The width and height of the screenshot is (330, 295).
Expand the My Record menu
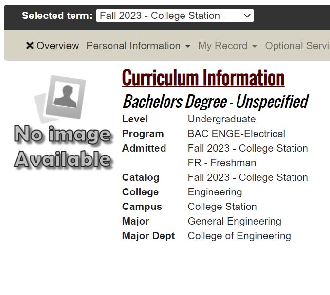222,46
